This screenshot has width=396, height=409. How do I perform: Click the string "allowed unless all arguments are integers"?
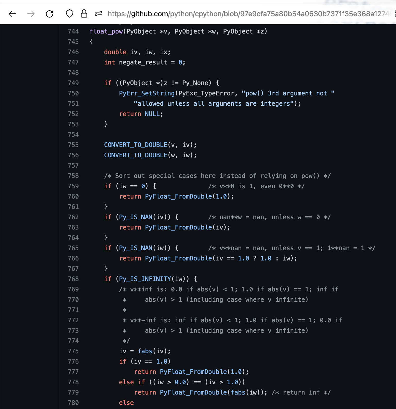[x=214, y=104]
